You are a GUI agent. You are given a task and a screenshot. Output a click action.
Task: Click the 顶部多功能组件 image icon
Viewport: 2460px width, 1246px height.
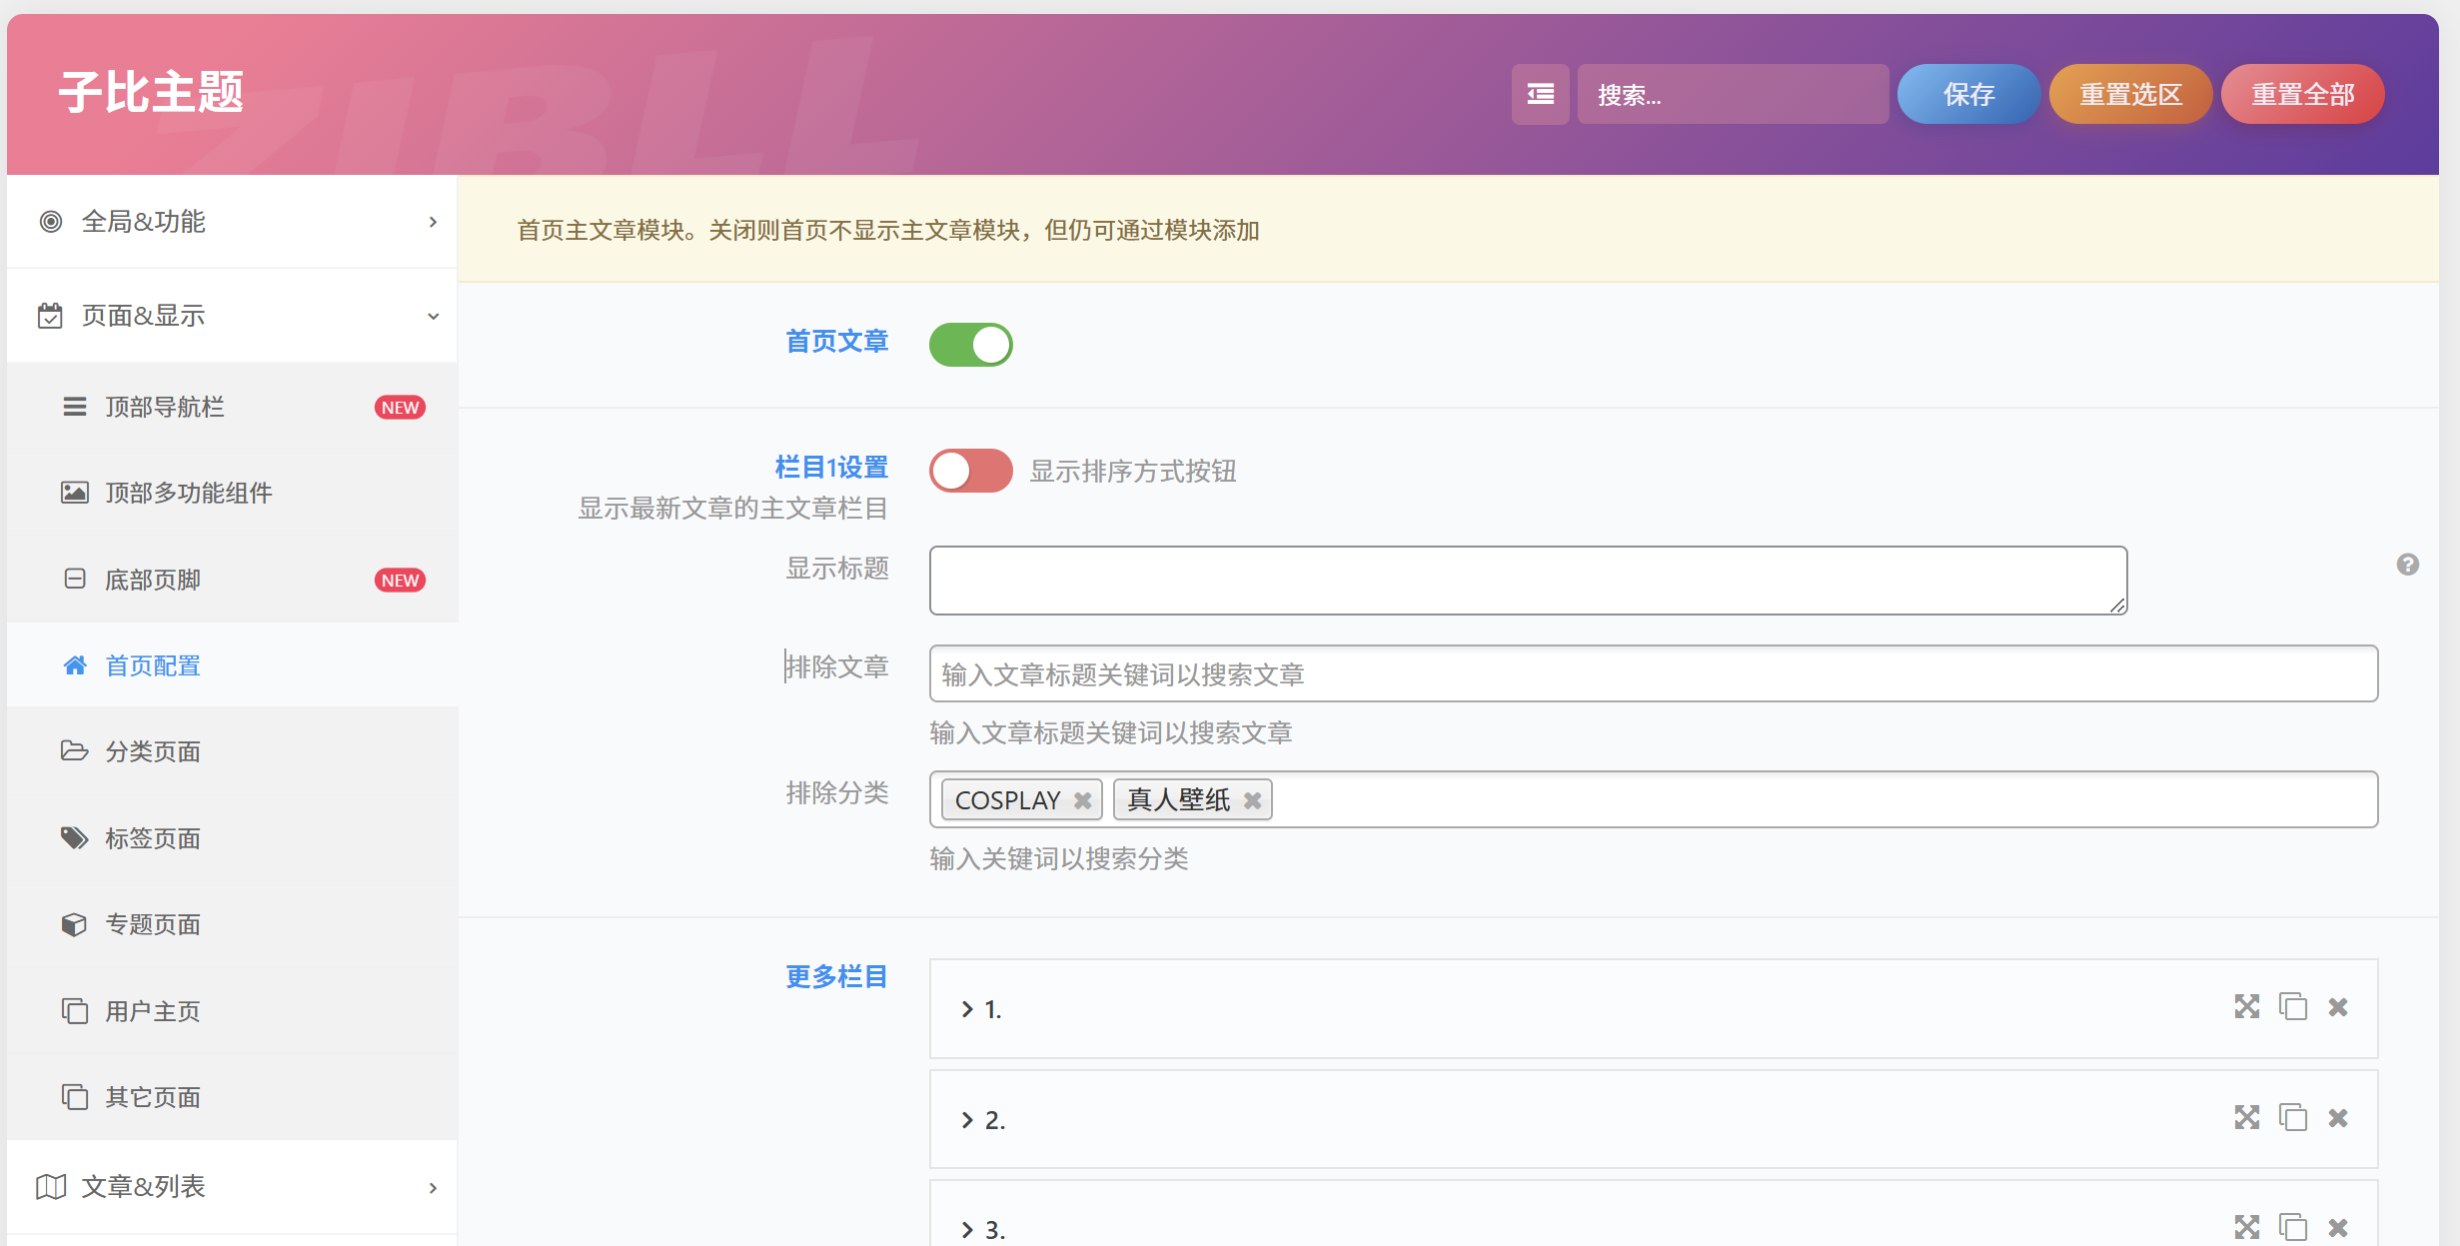tap(75, 492)
